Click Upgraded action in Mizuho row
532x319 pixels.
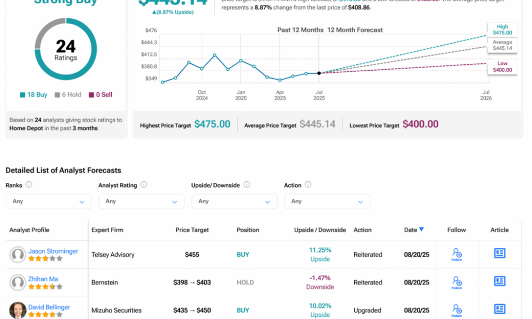(367, 310)
